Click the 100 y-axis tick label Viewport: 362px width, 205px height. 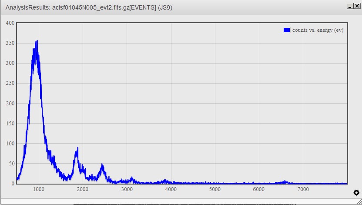[10, 144]
